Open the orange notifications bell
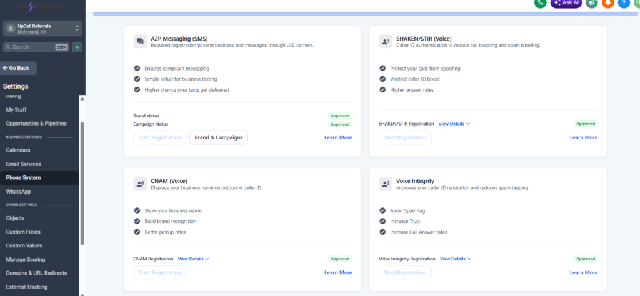This screenshot has height=296, width=640. click(x=607, y=3)
